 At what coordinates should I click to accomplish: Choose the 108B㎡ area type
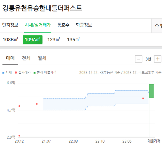click(11, 40)
